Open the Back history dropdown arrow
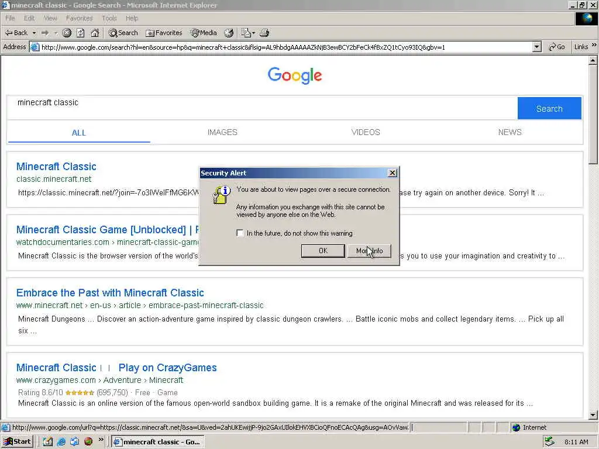 34,33
